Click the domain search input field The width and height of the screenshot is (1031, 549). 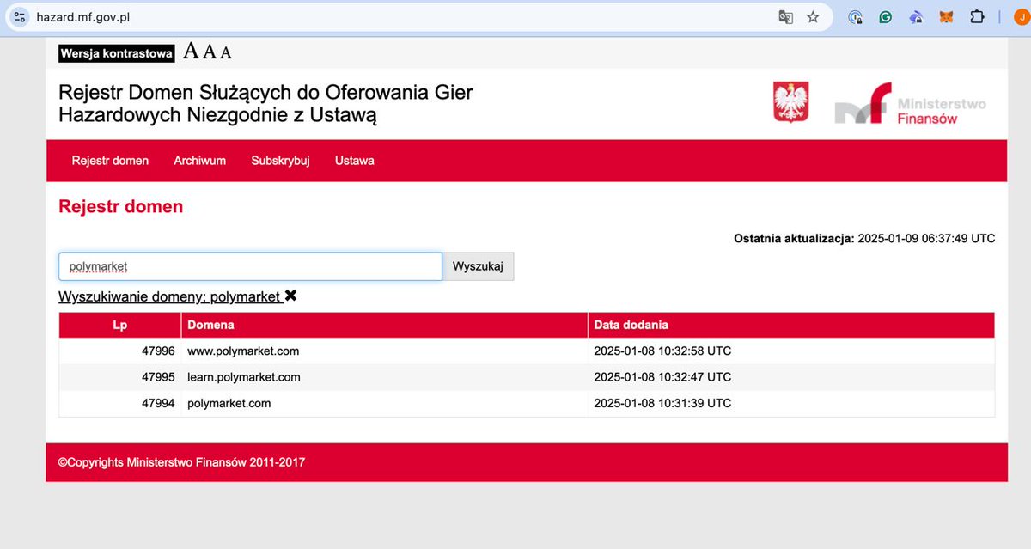pos(250,266)
